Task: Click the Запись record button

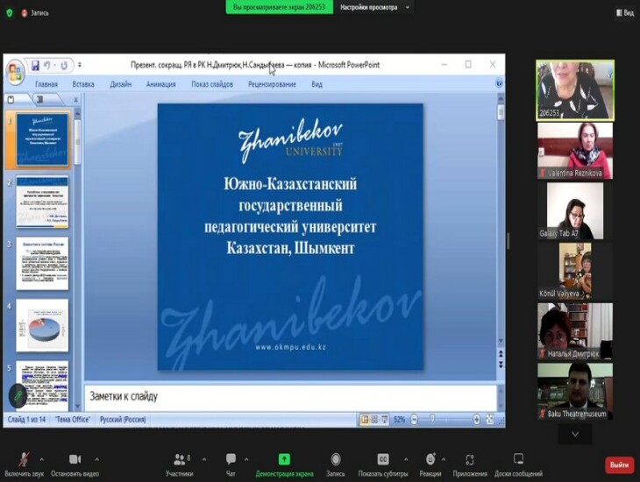Action: [x=336, y=464]
